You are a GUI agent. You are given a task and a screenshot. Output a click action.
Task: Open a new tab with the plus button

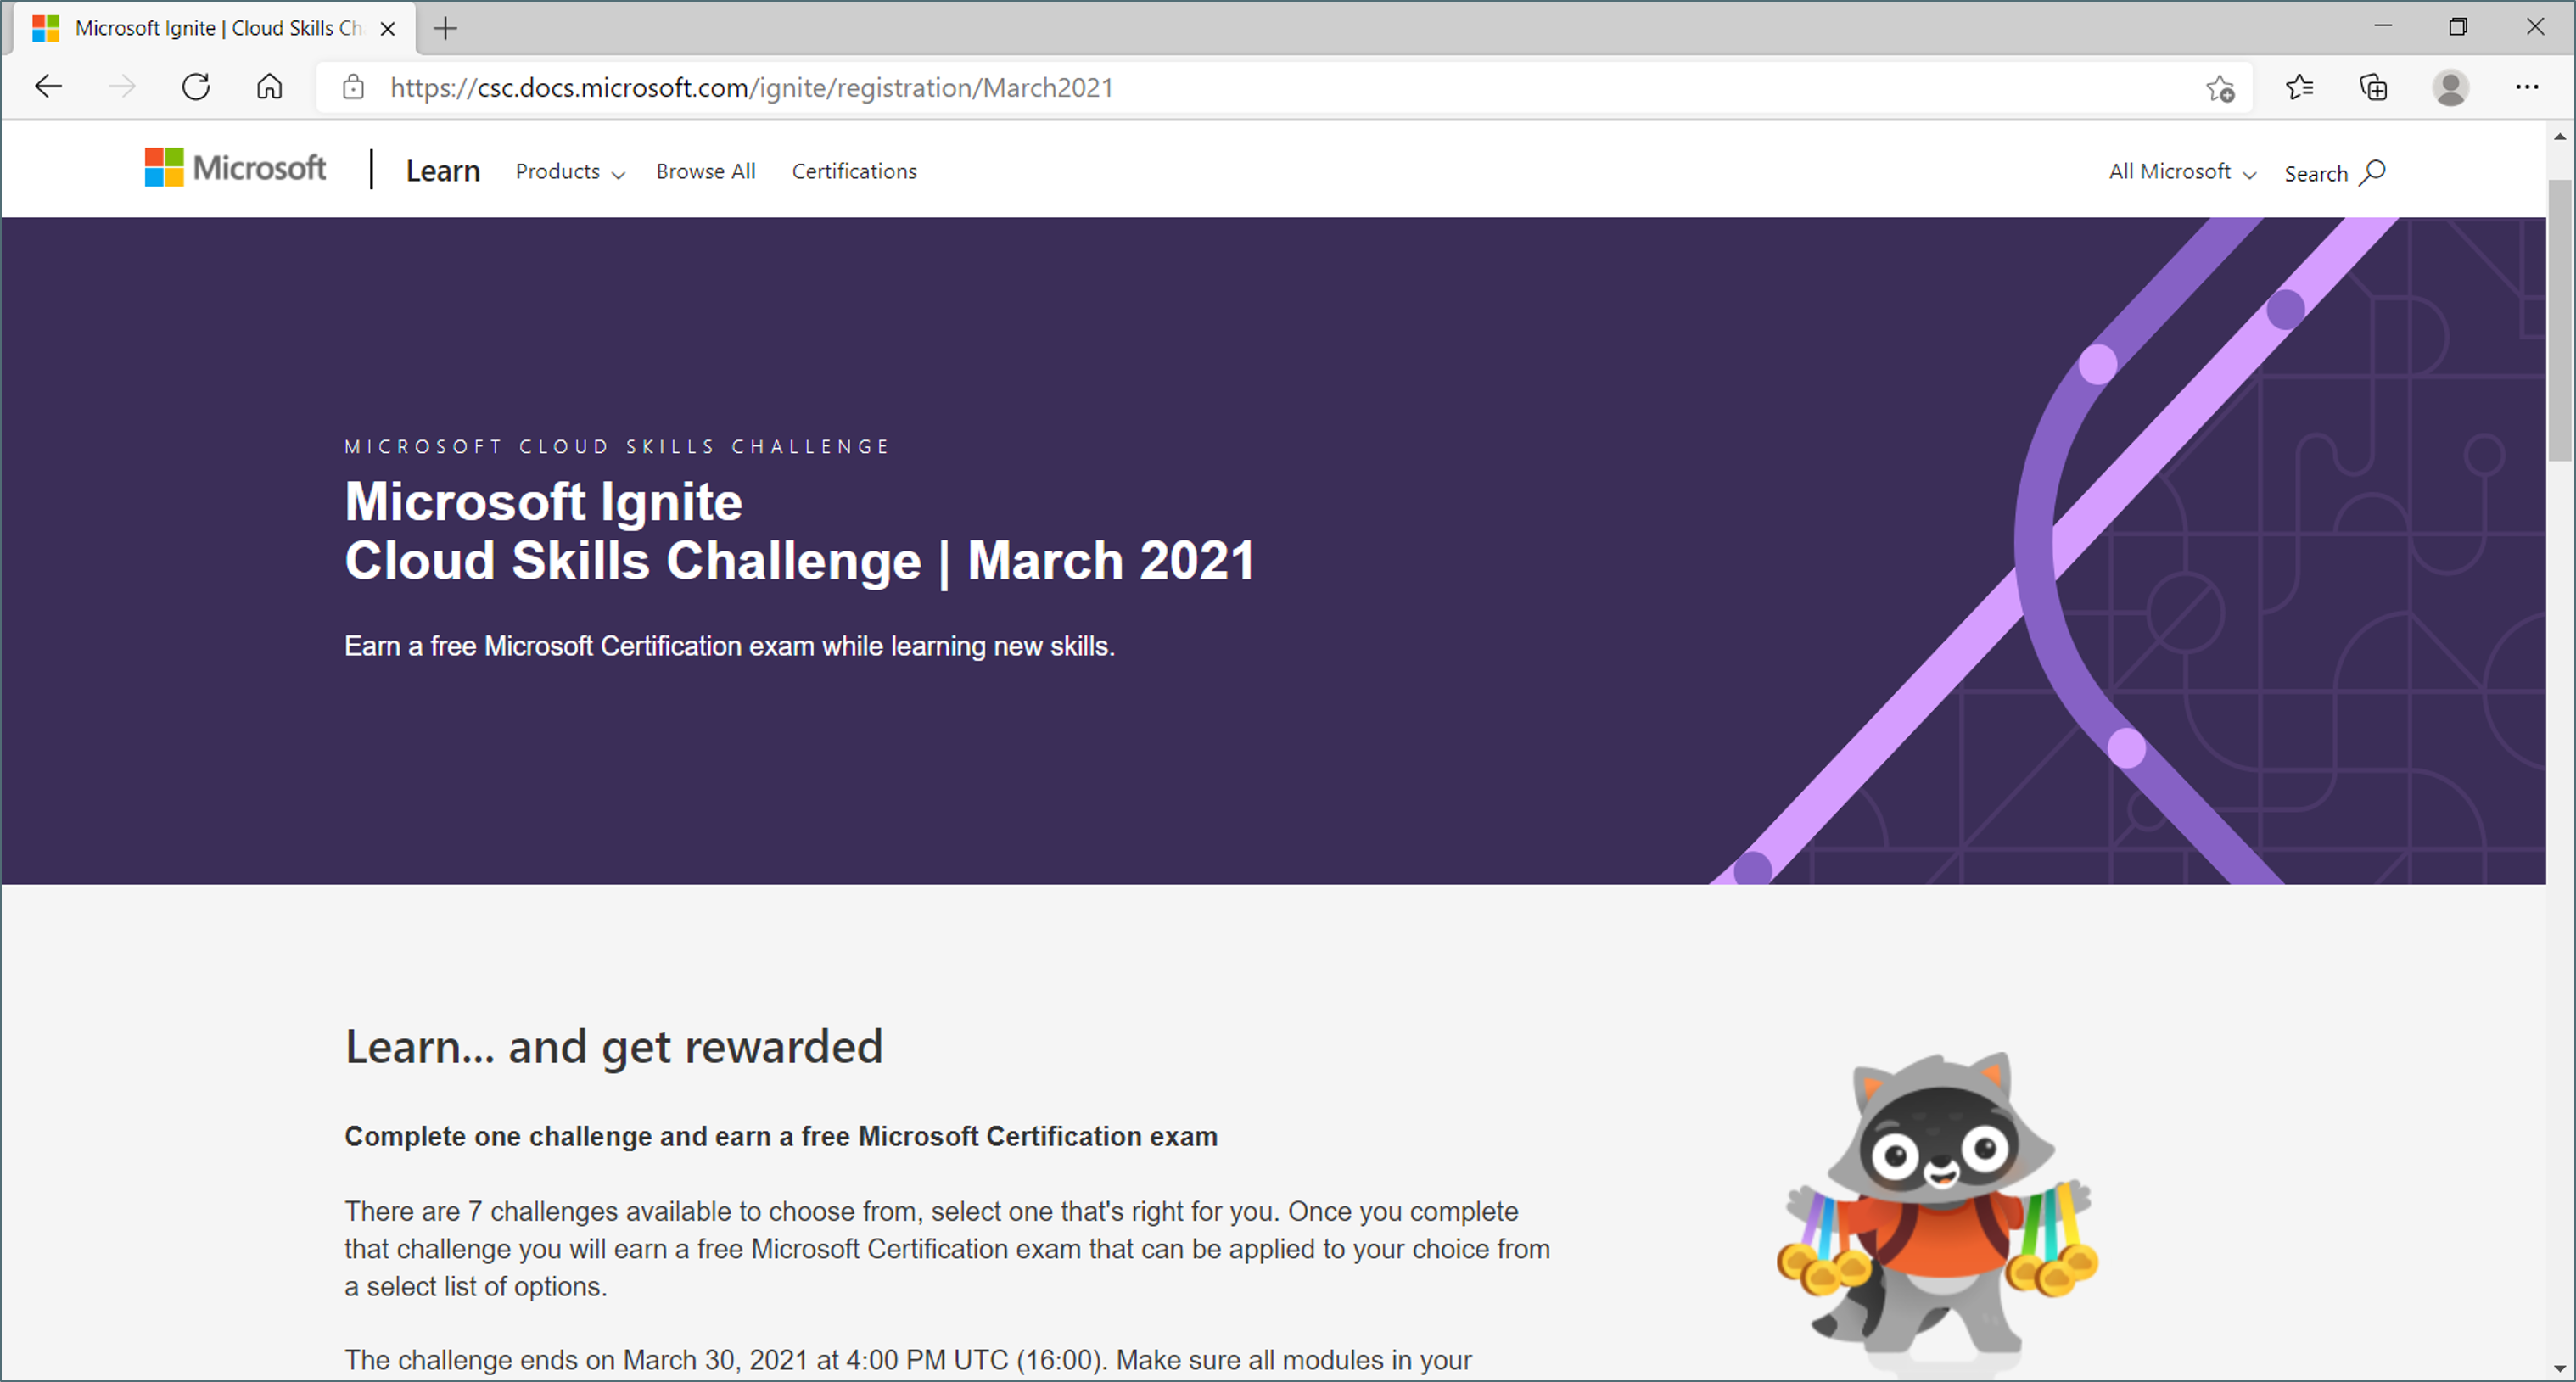pyautogui.click(x=445, y=28)
